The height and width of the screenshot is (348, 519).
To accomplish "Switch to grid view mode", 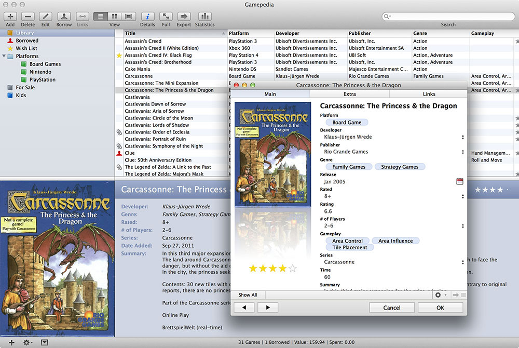I will click(x=115, y=17).
